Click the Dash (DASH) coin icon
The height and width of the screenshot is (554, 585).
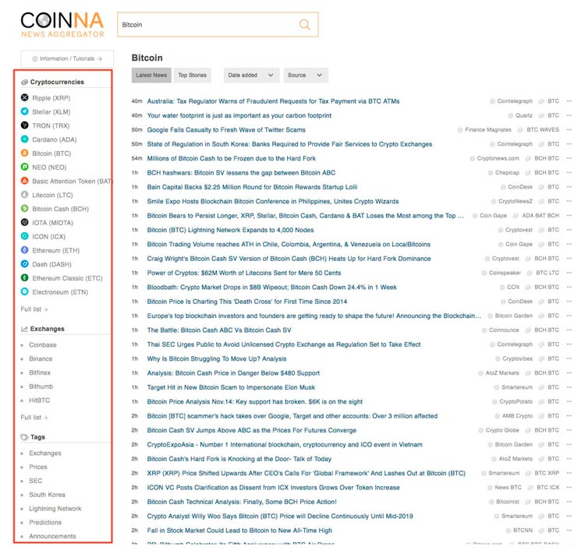(x=25, y=264)
